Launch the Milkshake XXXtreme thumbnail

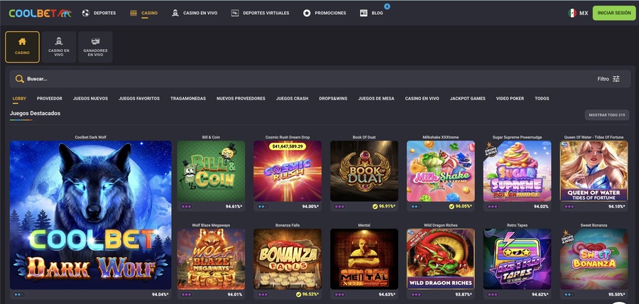[440, 171]
